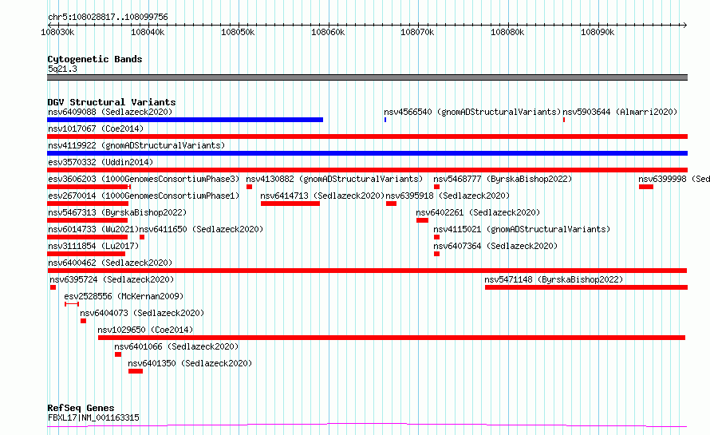
Task: Select nsv6407364 (Sedlazeck2020) label
Action: tap(495, 246)
